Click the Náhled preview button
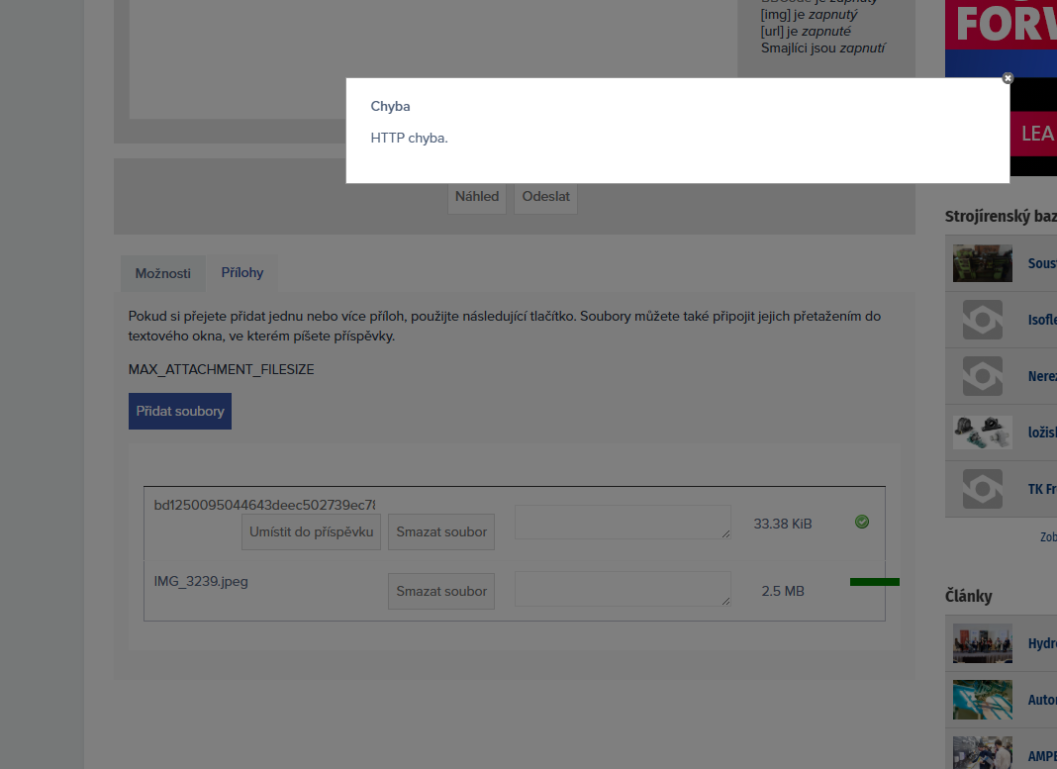This screenshot has height=769, width=1057. 477,197
